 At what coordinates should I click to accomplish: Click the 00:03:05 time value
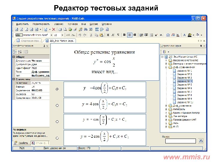click(37, 90)
